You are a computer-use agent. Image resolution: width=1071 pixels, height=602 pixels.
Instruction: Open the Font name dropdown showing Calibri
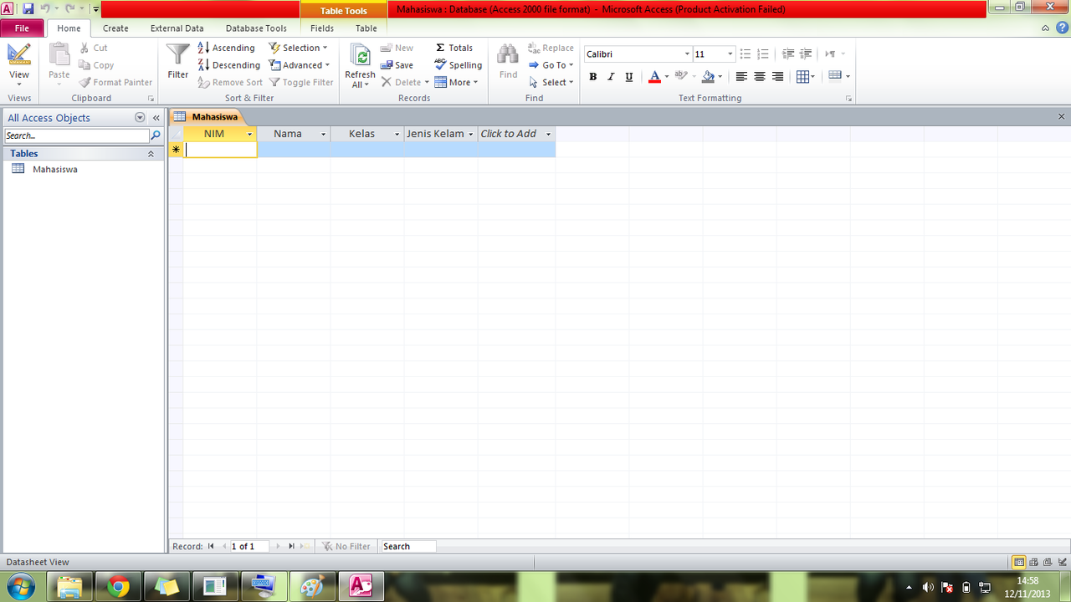click(x=687, y=54)
